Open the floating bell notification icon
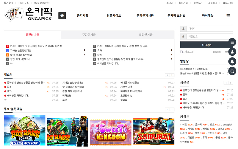238x149 pixels. 232,61
